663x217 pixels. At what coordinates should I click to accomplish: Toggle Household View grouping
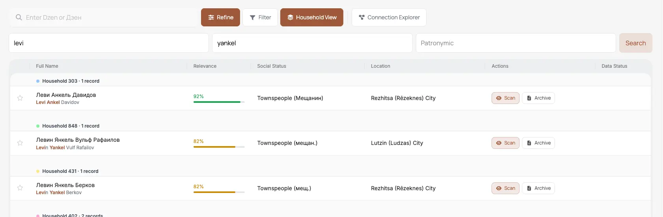[x=312, y=17]
